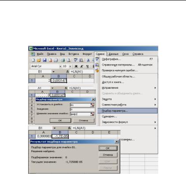Screen dimensions: 186x174
Task: Open the Правка menu
Action: (52, 54)
